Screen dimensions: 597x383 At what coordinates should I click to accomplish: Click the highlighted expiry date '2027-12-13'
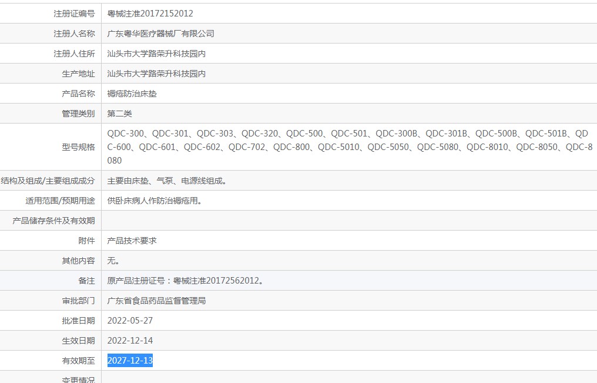point(130,361)
